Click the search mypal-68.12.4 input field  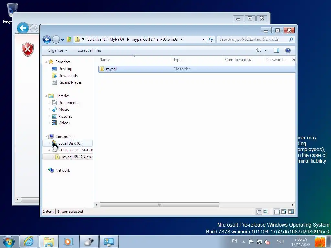point(253,39)
